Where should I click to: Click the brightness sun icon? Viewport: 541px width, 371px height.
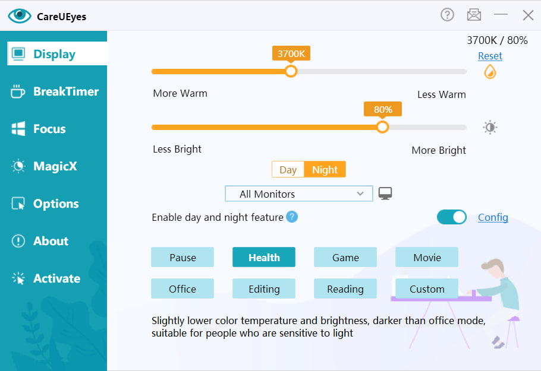point(490,128)
